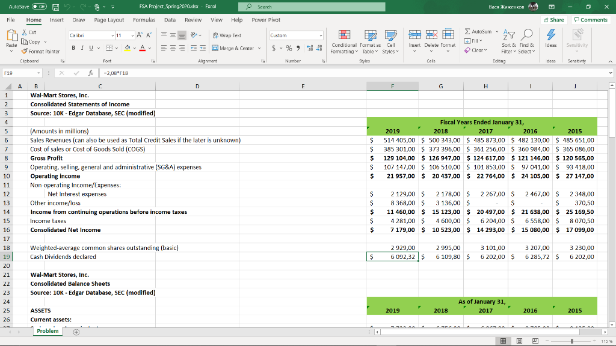This screenshot has height=346, width=616.
Task: Switch to the Insert ribbon tab
Action: click(57, 20)
